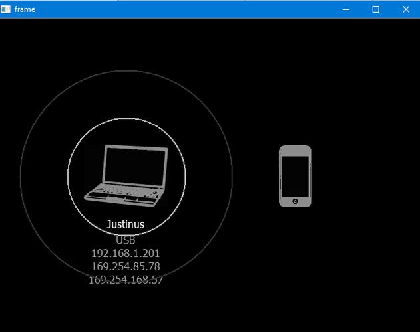Choose the address 169.254.168.57
Screen dimensions: 420x332
[x=125, y=280]
